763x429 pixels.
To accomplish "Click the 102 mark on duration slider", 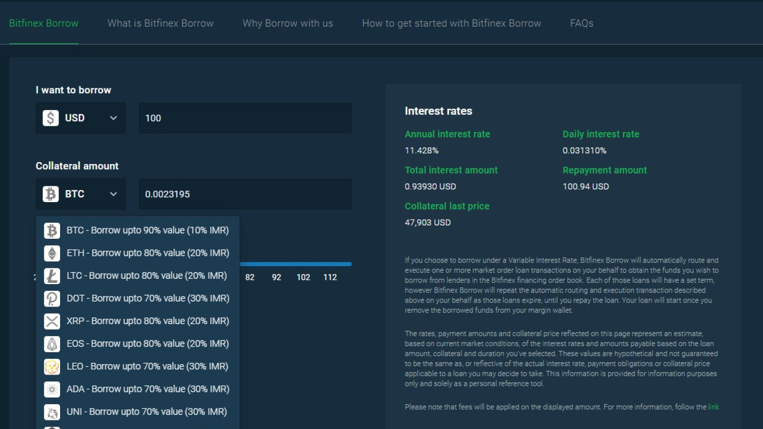I will click(303, 277).
